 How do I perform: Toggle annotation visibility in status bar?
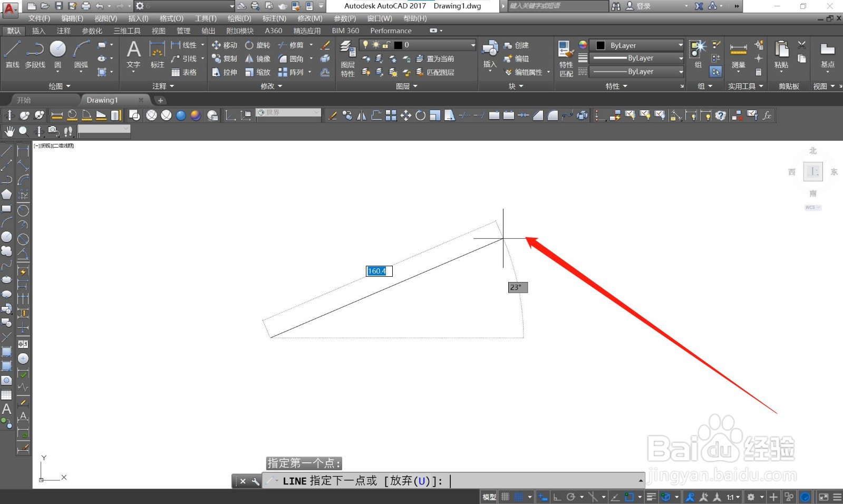click(x=690, y=497)
